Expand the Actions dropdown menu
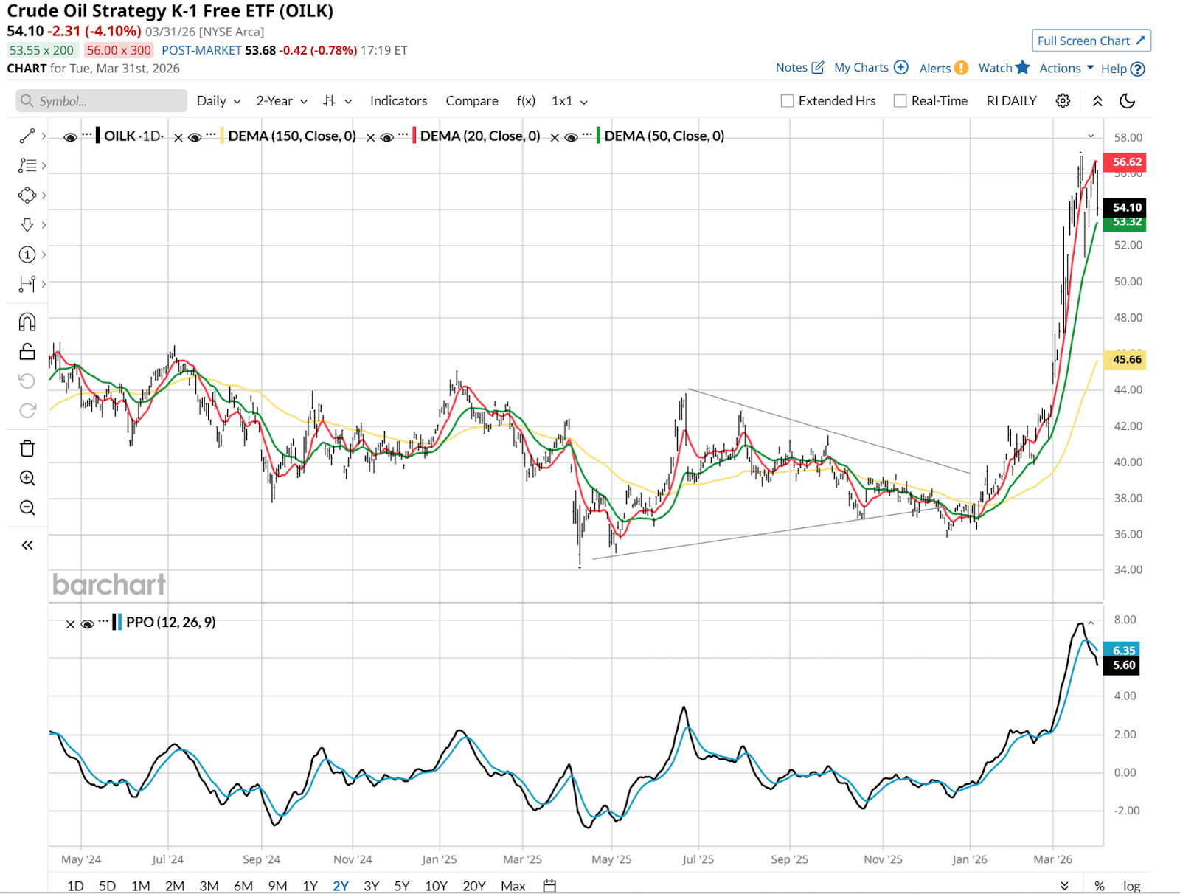 coord(1066,69)
